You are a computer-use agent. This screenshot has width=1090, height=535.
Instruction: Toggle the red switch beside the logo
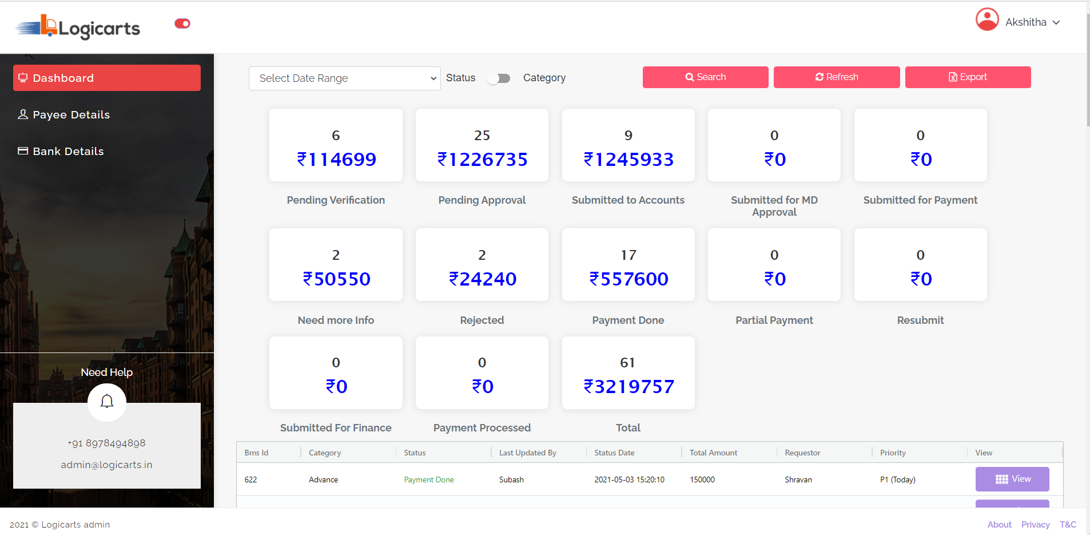[182, 23]
